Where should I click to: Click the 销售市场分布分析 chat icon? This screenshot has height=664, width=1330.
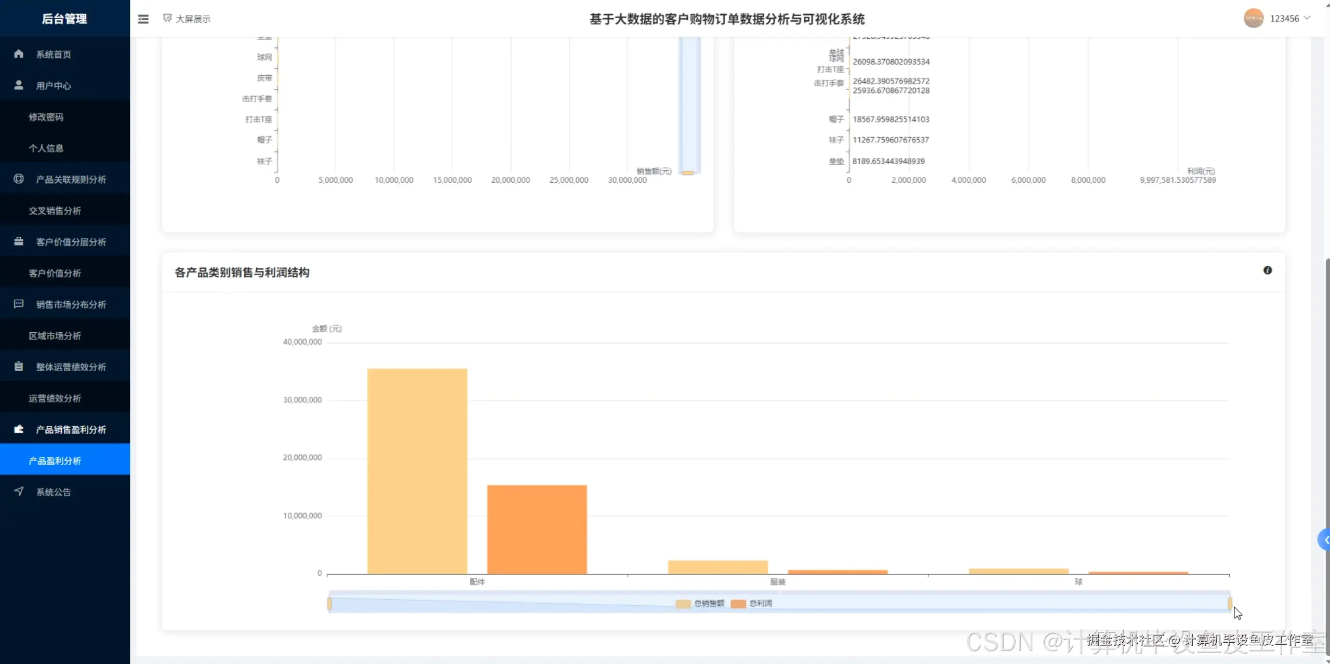click(x=19, y=304)
